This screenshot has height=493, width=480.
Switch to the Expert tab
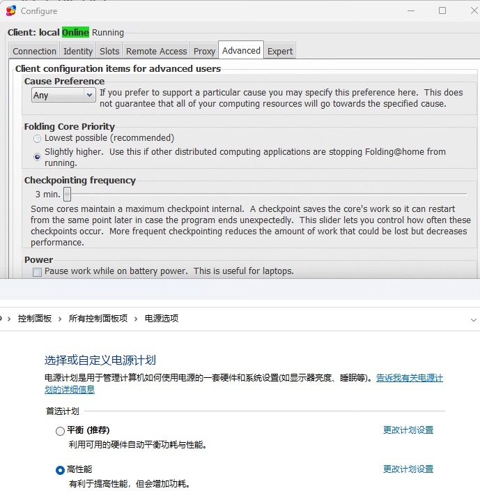tap(280, 51)
